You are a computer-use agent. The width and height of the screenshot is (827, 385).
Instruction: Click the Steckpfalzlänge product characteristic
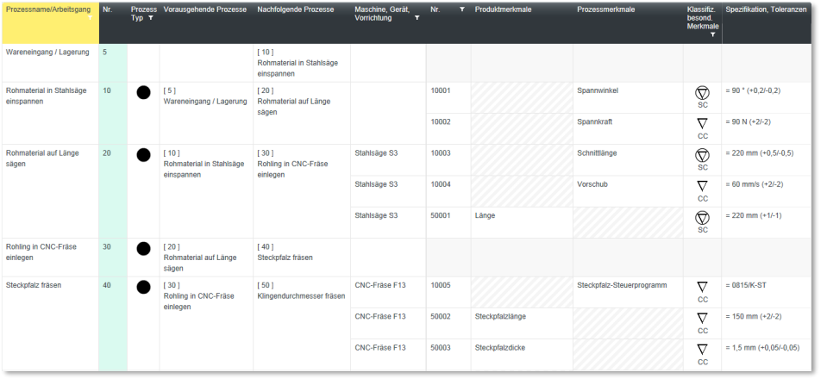point(500,317)
